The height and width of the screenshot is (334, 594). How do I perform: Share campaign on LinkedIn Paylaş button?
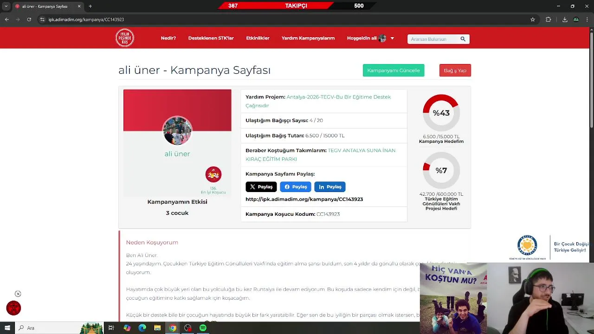330,186
